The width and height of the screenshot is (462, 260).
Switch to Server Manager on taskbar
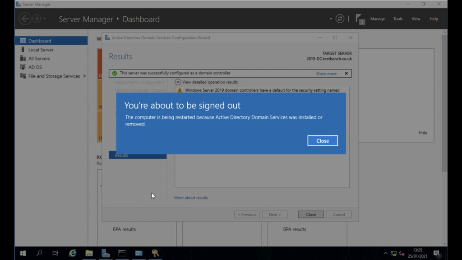click(x=106, y=253)
